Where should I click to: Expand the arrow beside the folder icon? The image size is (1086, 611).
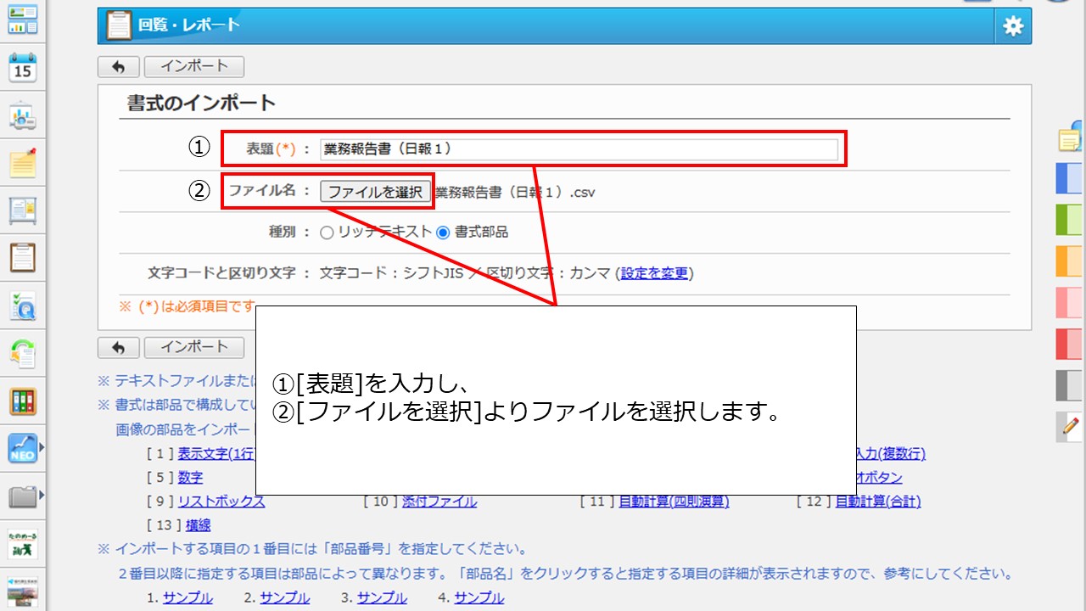(42, 493)
